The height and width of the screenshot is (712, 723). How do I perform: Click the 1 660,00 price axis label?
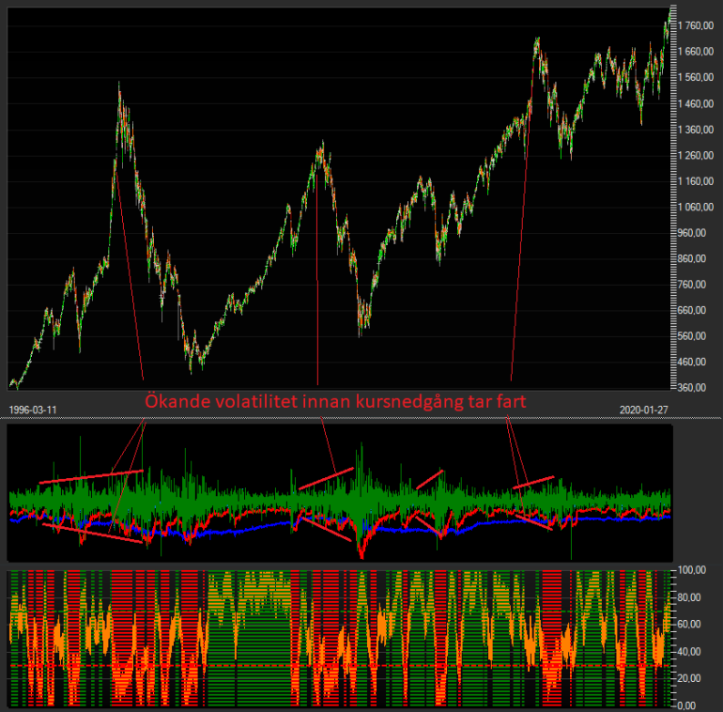pos(696,51)
